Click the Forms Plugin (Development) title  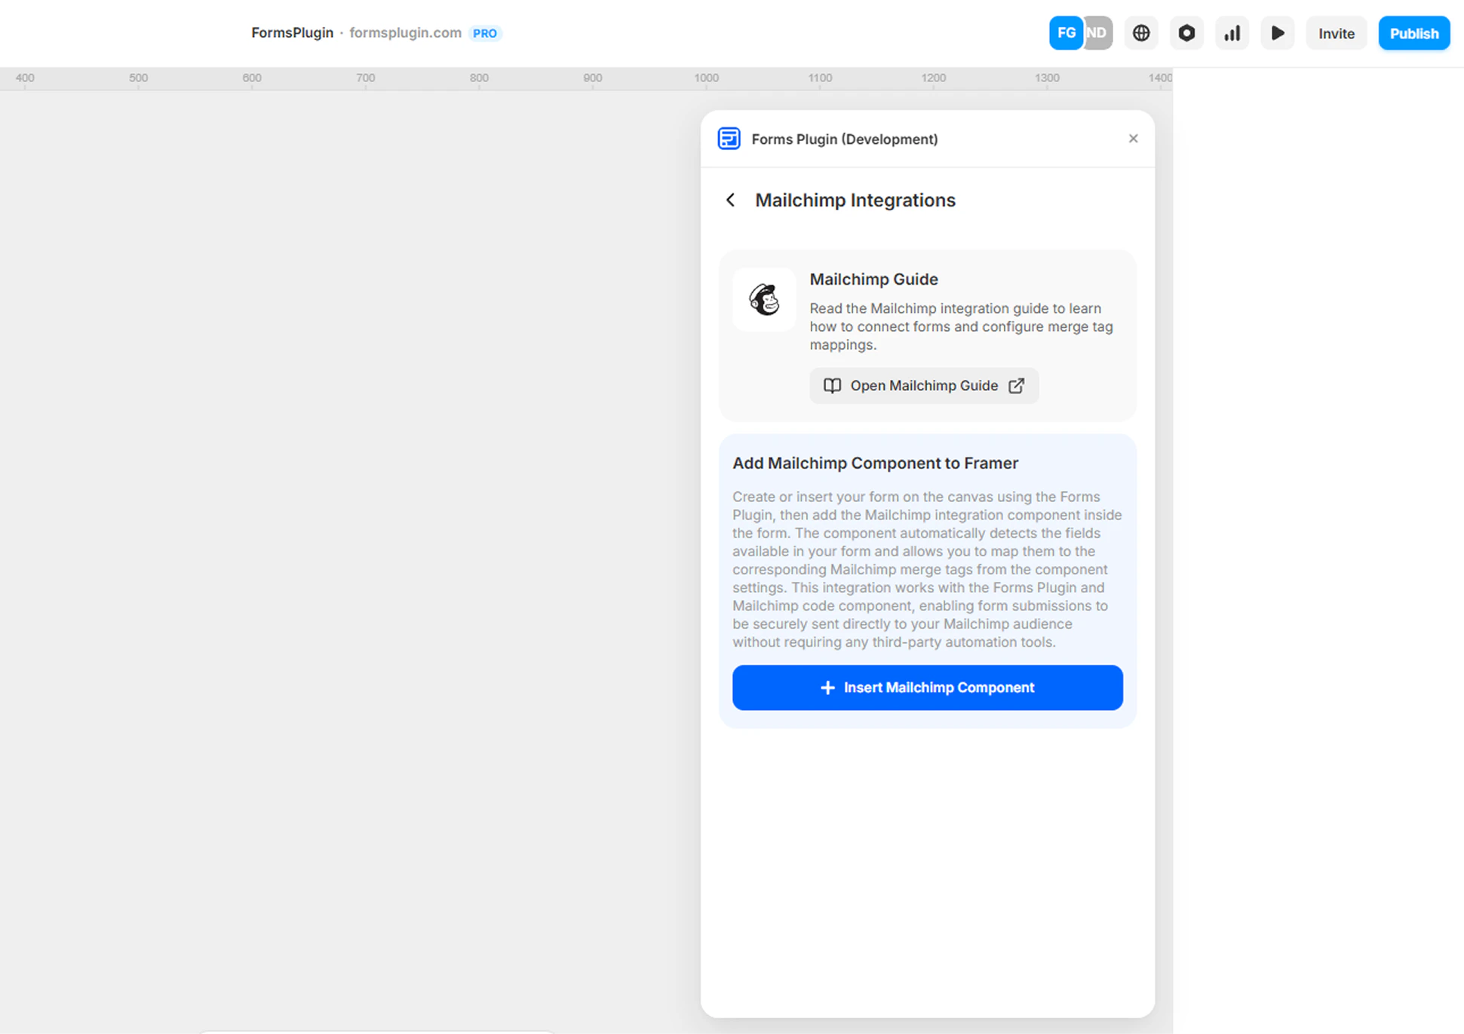(x=844, y=139)
